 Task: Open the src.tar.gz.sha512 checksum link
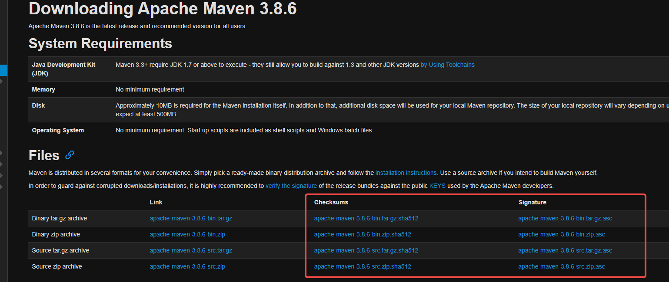tap(366, 250)
